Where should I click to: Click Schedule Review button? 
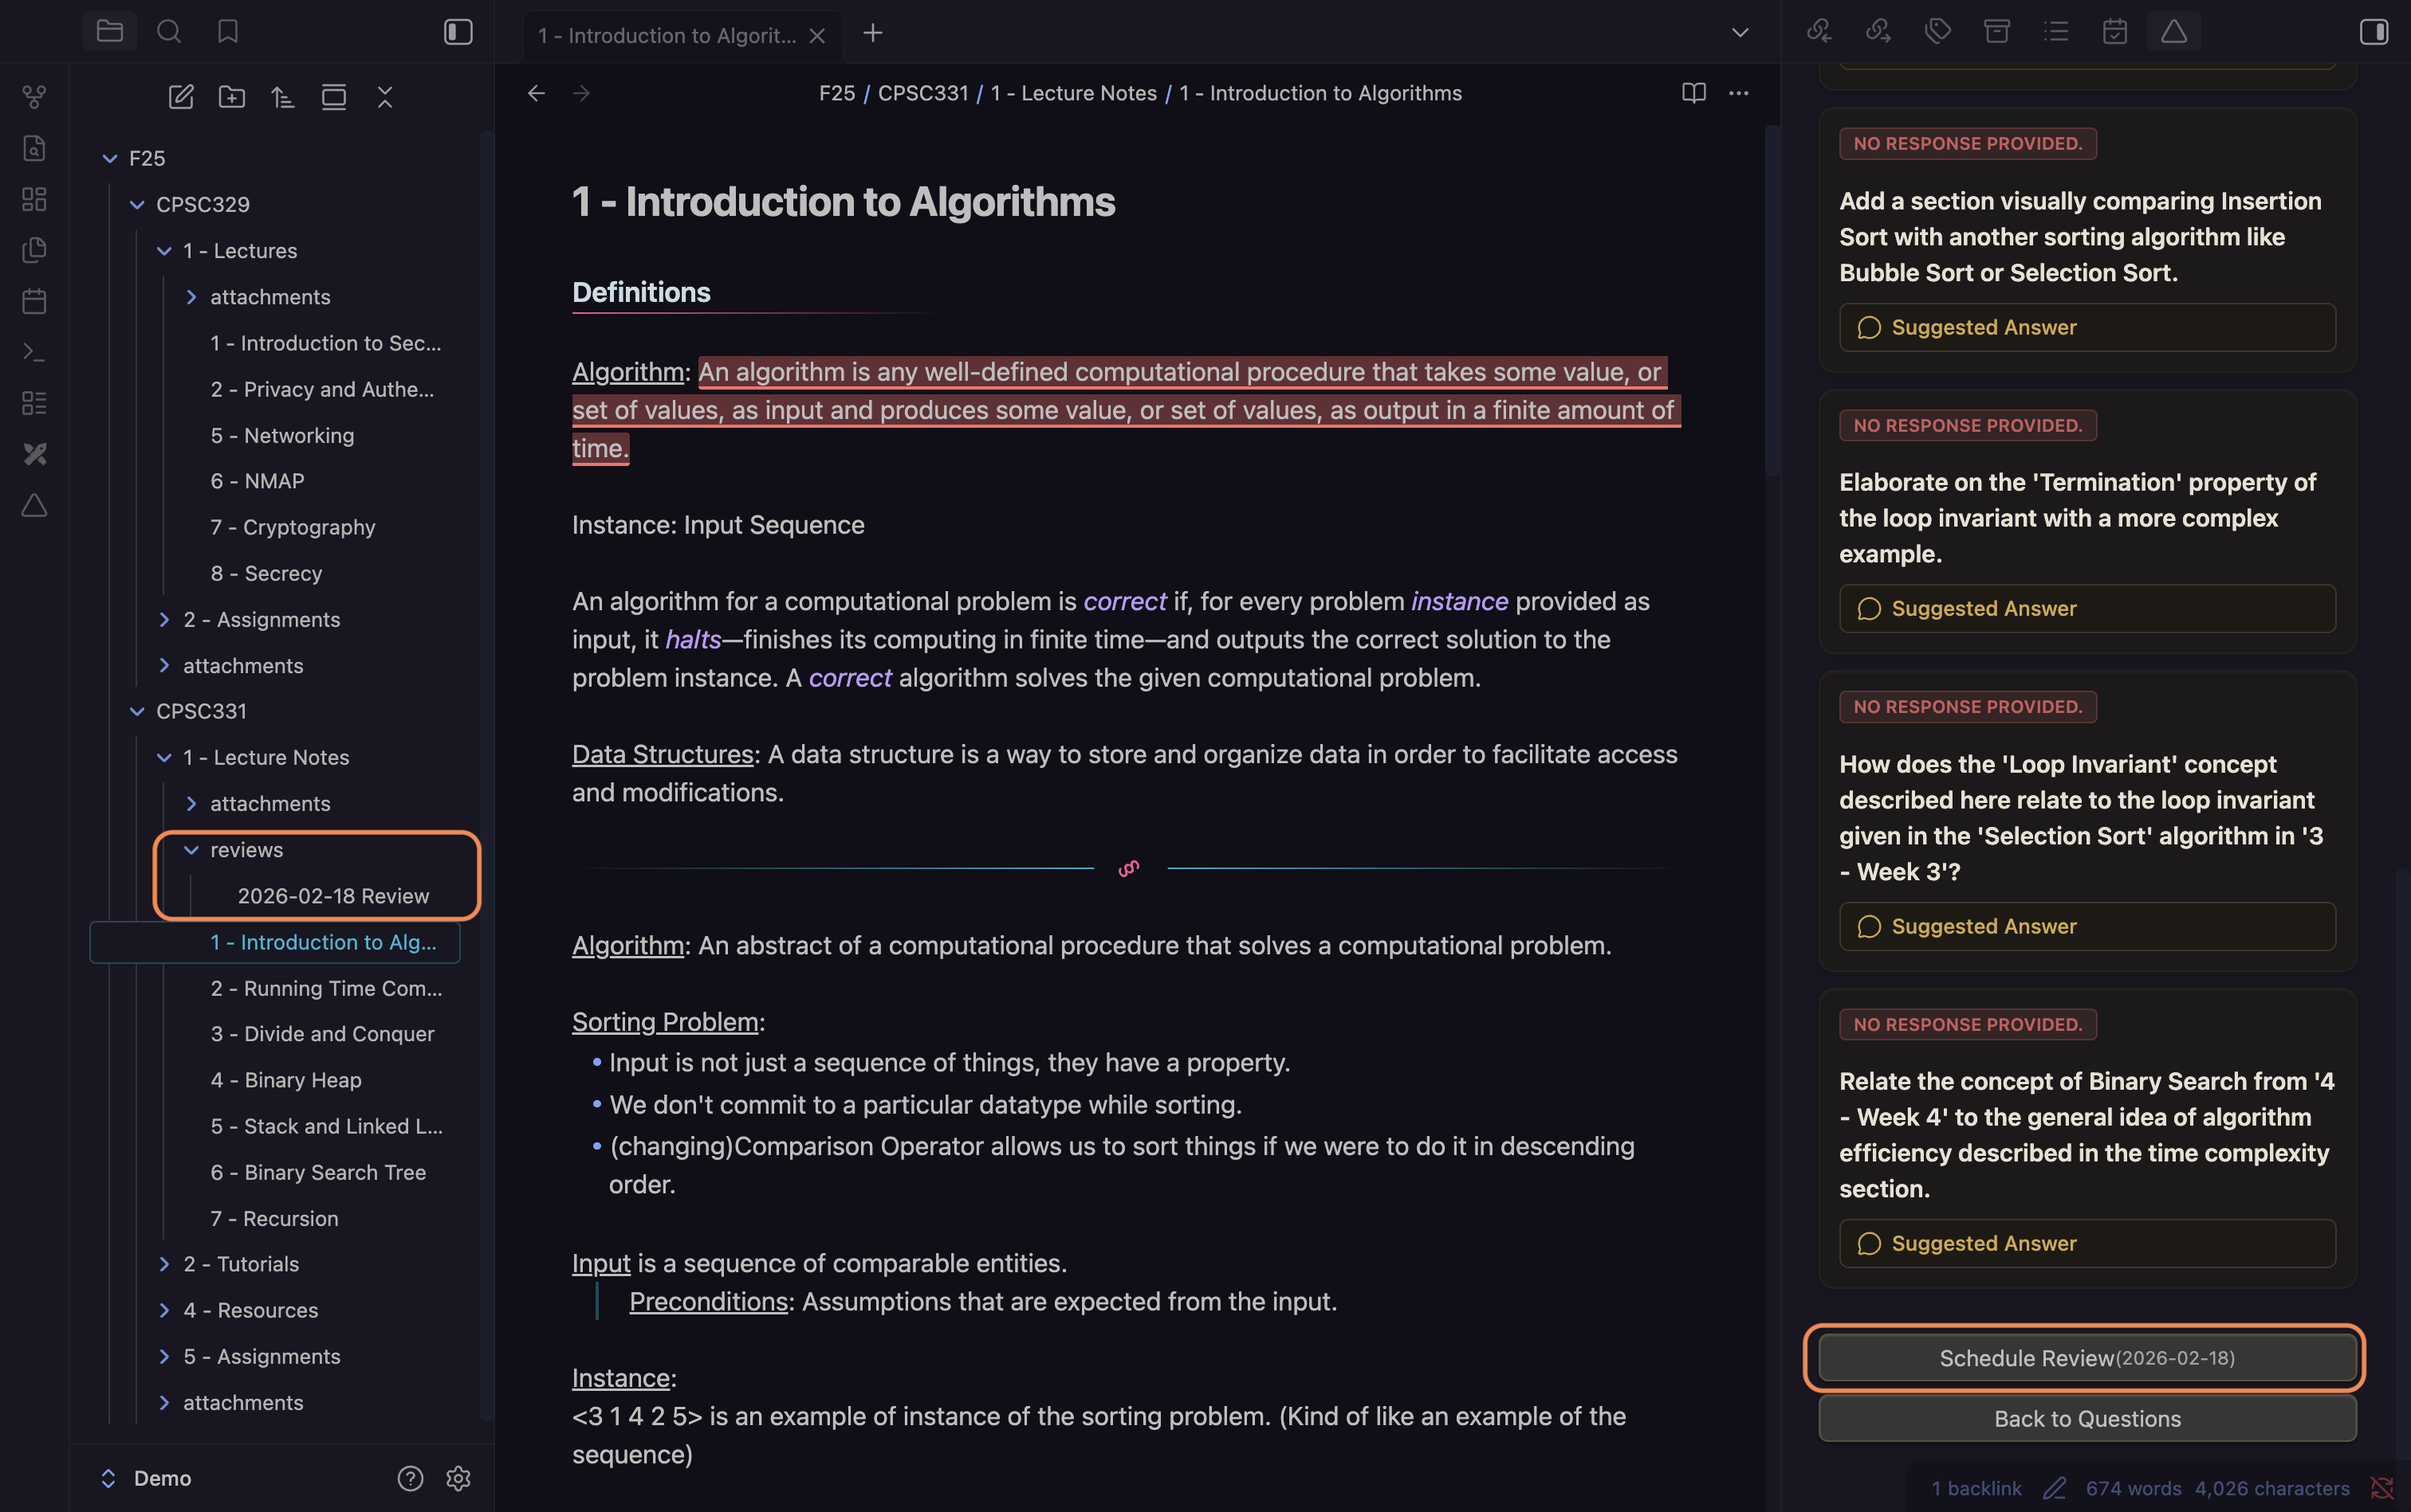2087,1358
